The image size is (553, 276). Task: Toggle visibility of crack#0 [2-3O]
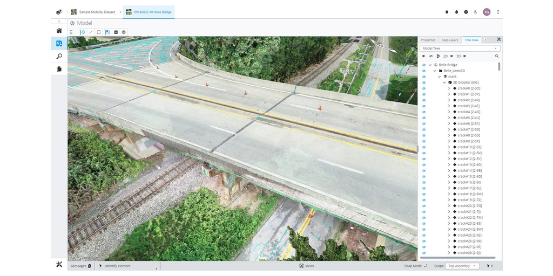(x=424, y=88)
